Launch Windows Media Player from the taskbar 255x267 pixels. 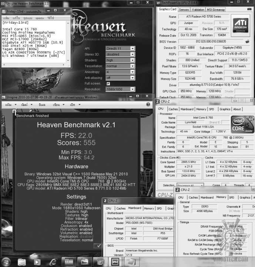pos(37,262)
